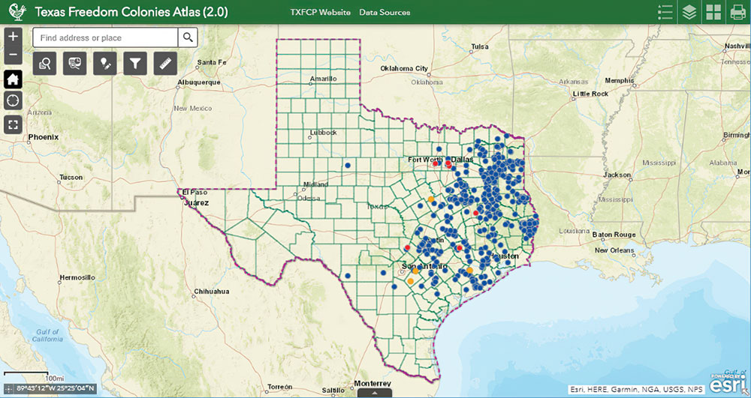751x398 pixels.
Task: Open the lightbulb edit widget
Action: (x=105, y=64)
